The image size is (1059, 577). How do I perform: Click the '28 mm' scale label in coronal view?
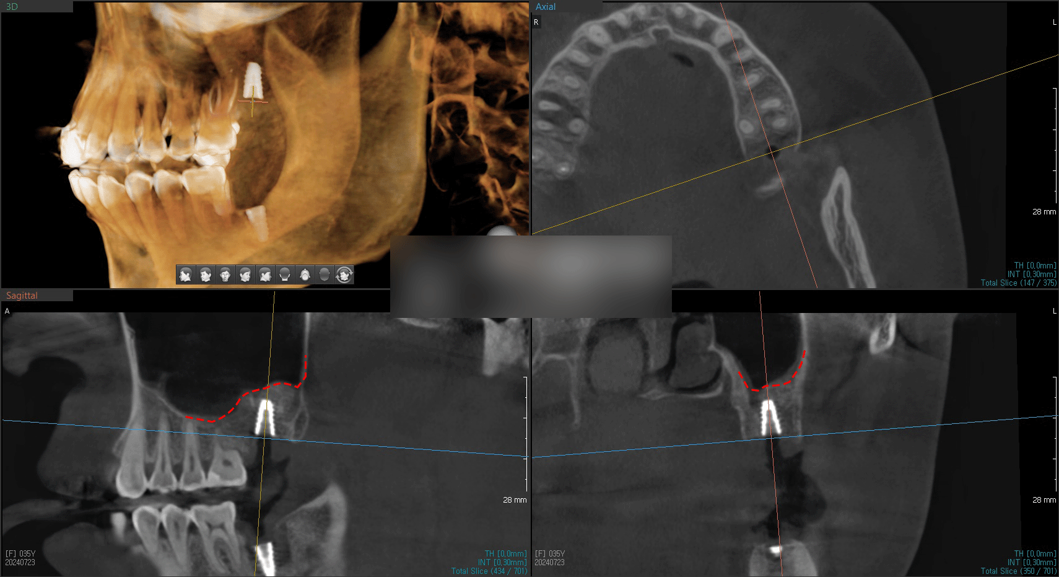(1044, 500)
